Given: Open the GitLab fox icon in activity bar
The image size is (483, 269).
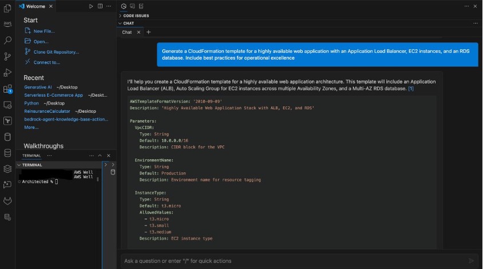Looking at the screenshot, I should (x=7, y=201).
